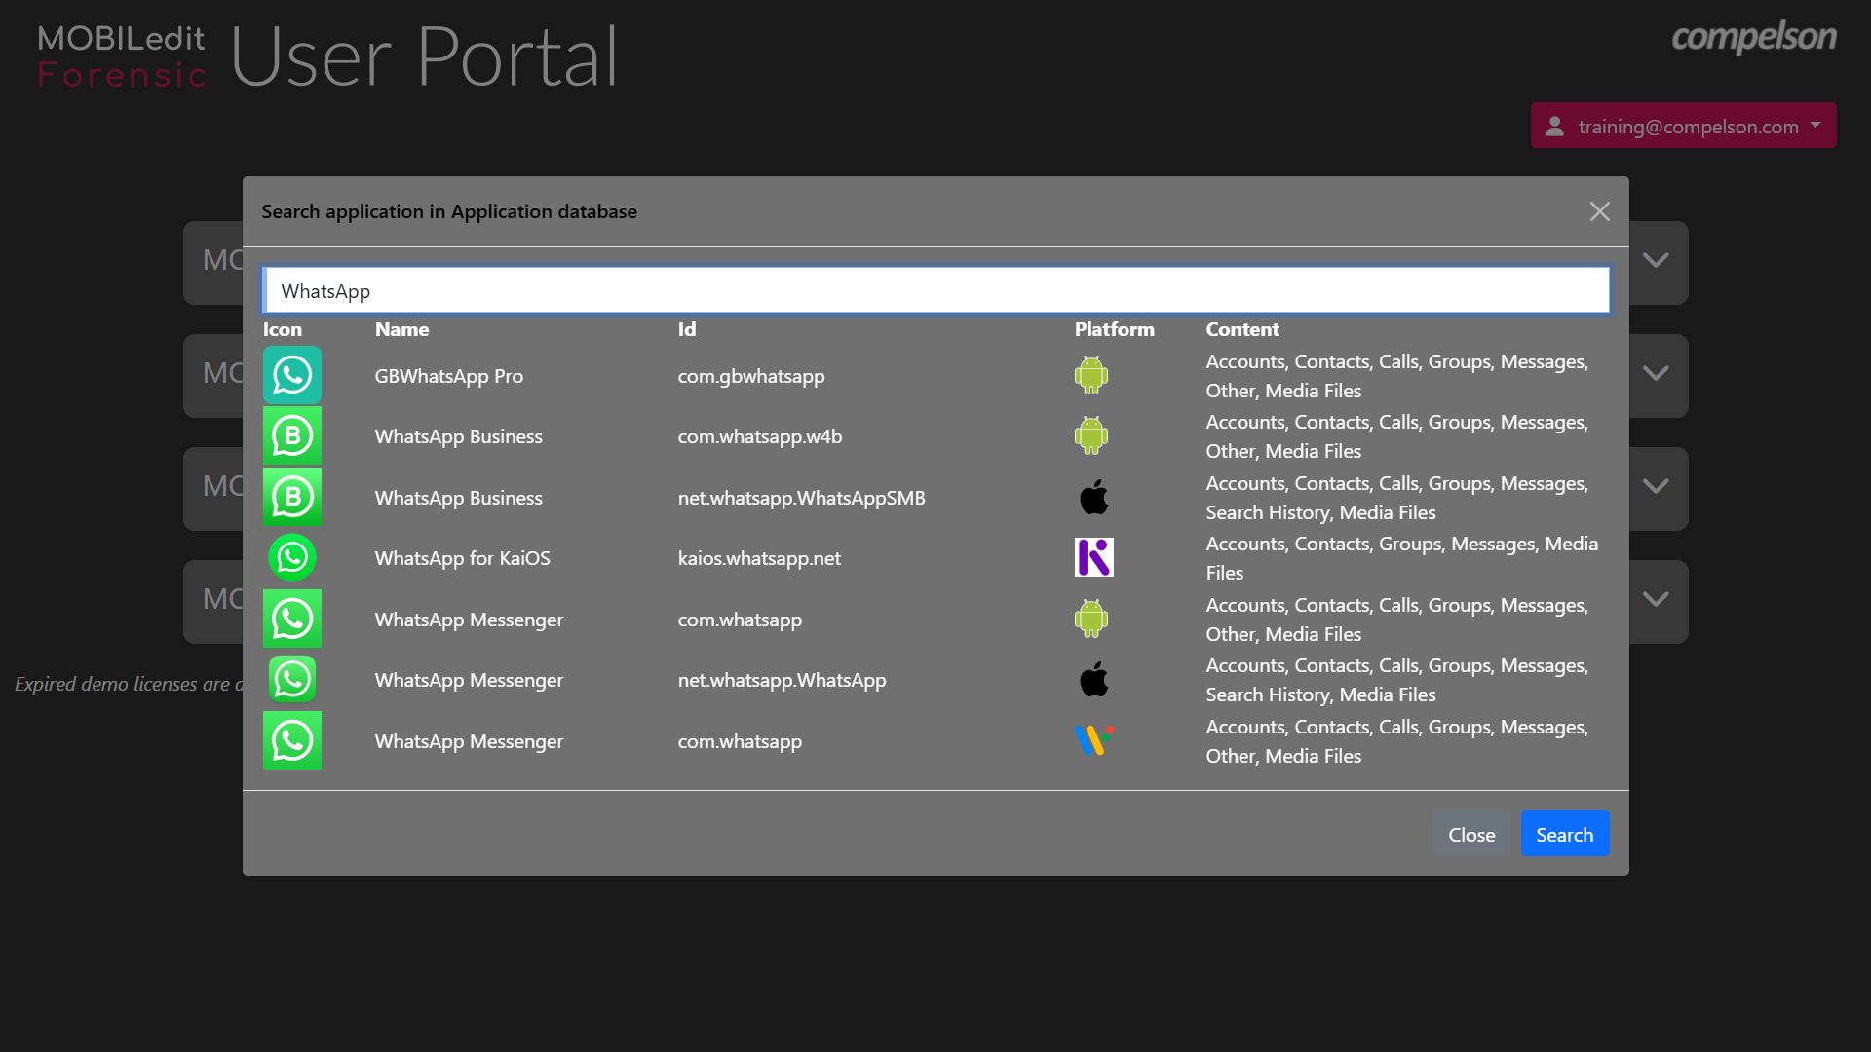Click the dialog title Search application in Application database
Viewport: 1871px width, 1052px height.
(449, 211)
